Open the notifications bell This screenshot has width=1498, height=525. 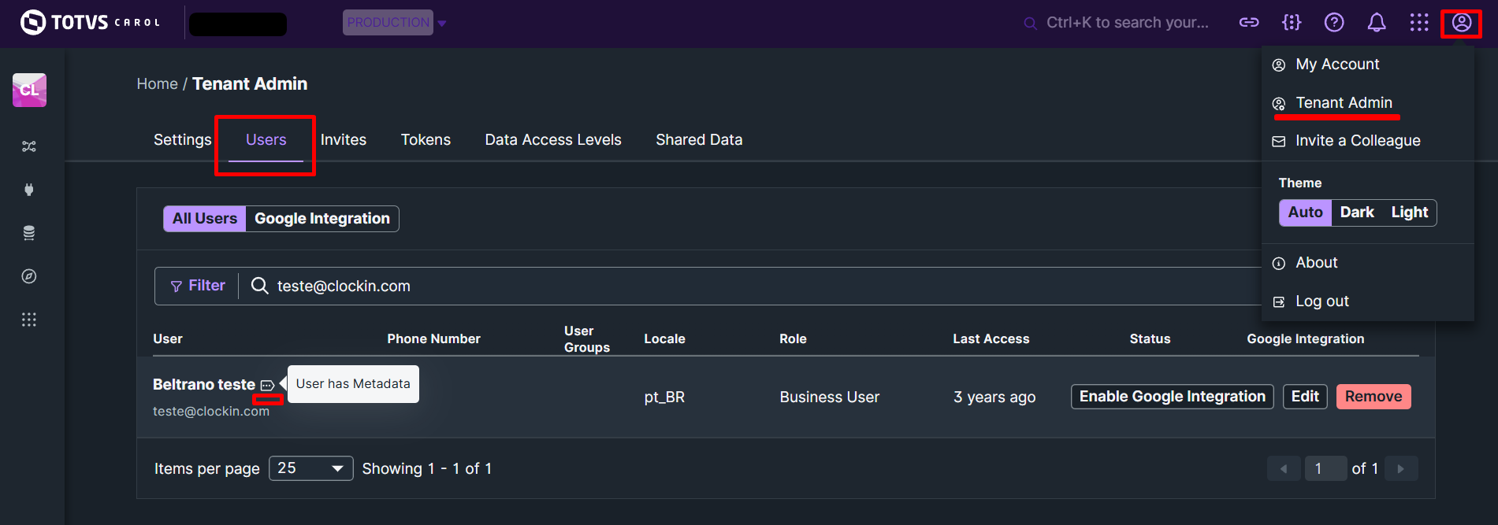(1377, 22)
